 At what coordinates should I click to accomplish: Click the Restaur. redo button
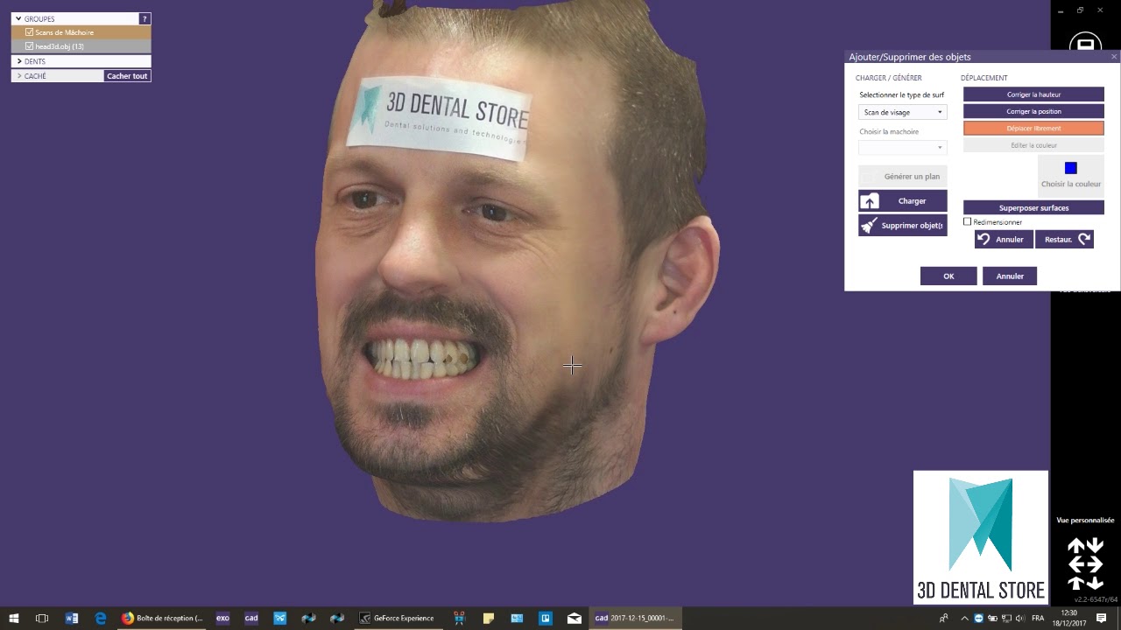click(1064, 239)
